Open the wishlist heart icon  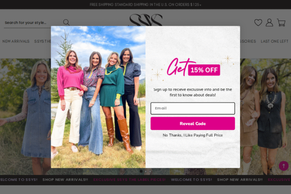click(258, 22)
